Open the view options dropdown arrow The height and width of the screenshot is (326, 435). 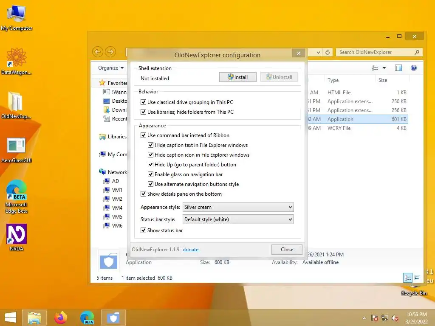tap(384, 68)
